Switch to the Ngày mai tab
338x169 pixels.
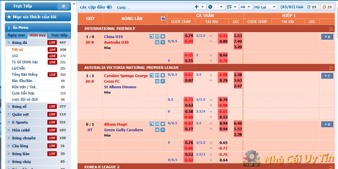pyautogui.click(x=16, y=35)
